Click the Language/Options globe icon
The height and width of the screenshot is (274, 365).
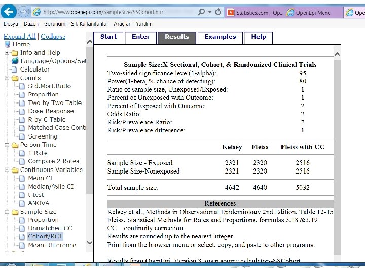(15, 61)
